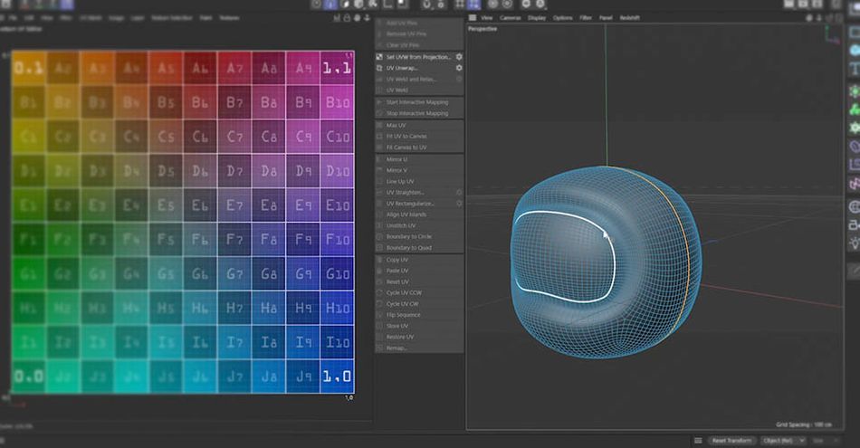Open the viewport View menu
The width and height of the screenshot is (860, 448).
[x=486, y=17]
